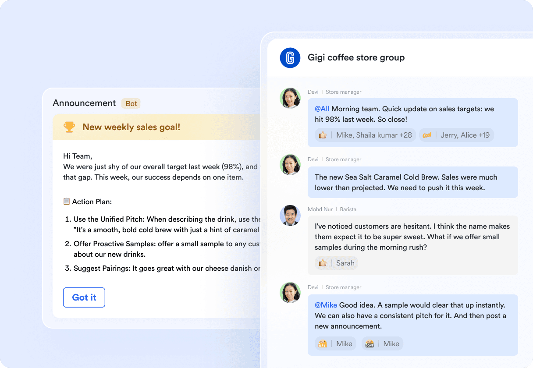Open Devi's avatar on the Good idea message
533x368 pixels.
coord(290,293)
